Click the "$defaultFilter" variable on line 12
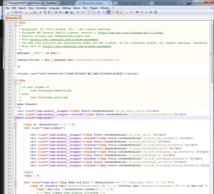214x194 pixels. click(28, 60)
